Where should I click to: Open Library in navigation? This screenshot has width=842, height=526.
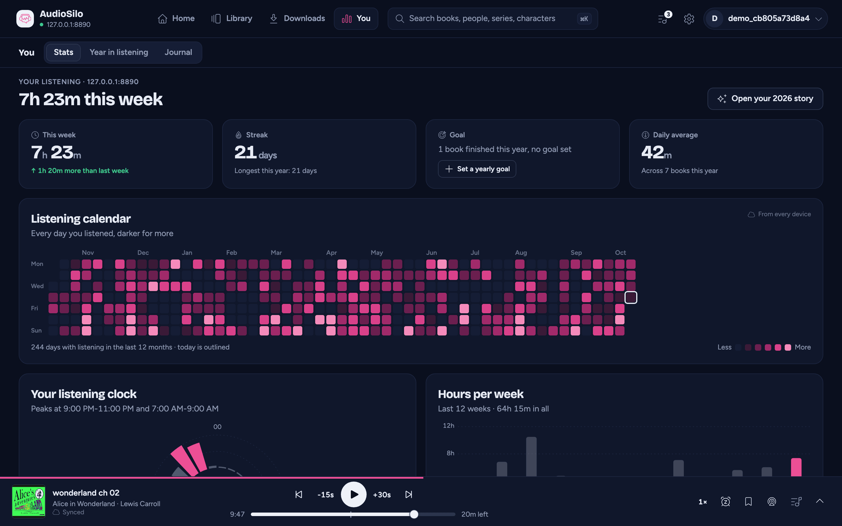coord(232,18)
